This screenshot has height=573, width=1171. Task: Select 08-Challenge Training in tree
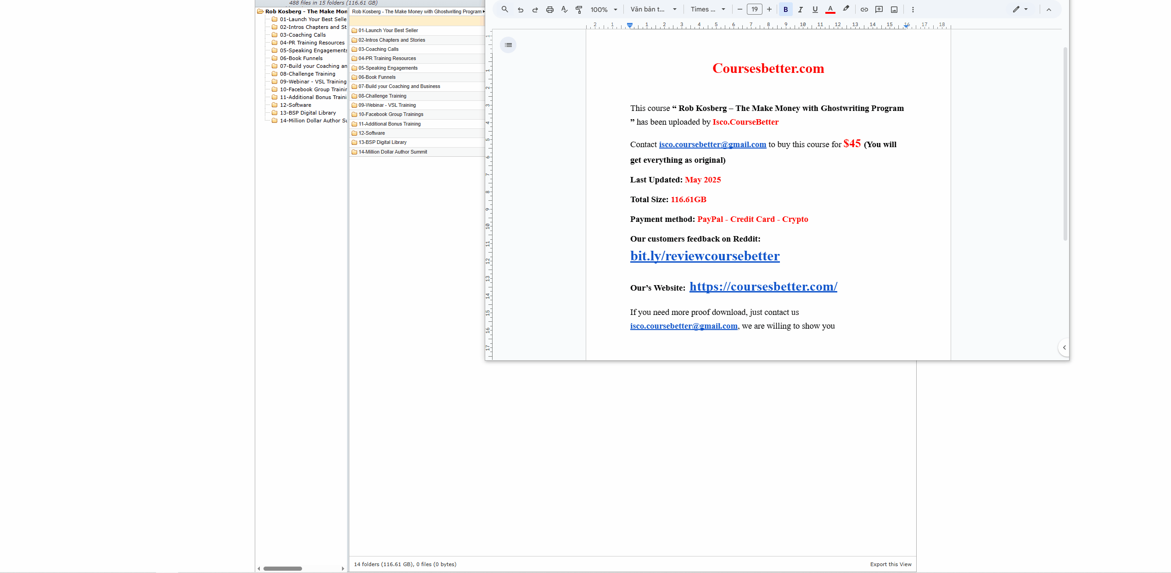[308, 74]
